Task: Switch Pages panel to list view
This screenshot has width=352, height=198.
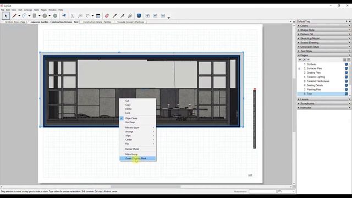Action: (345, 60)
